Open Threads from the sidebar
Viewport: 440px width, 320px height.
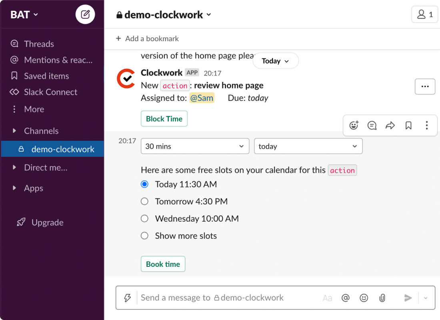(x=39, y=44)
